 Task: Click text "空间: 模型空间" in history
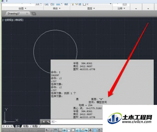coord(98,102)
